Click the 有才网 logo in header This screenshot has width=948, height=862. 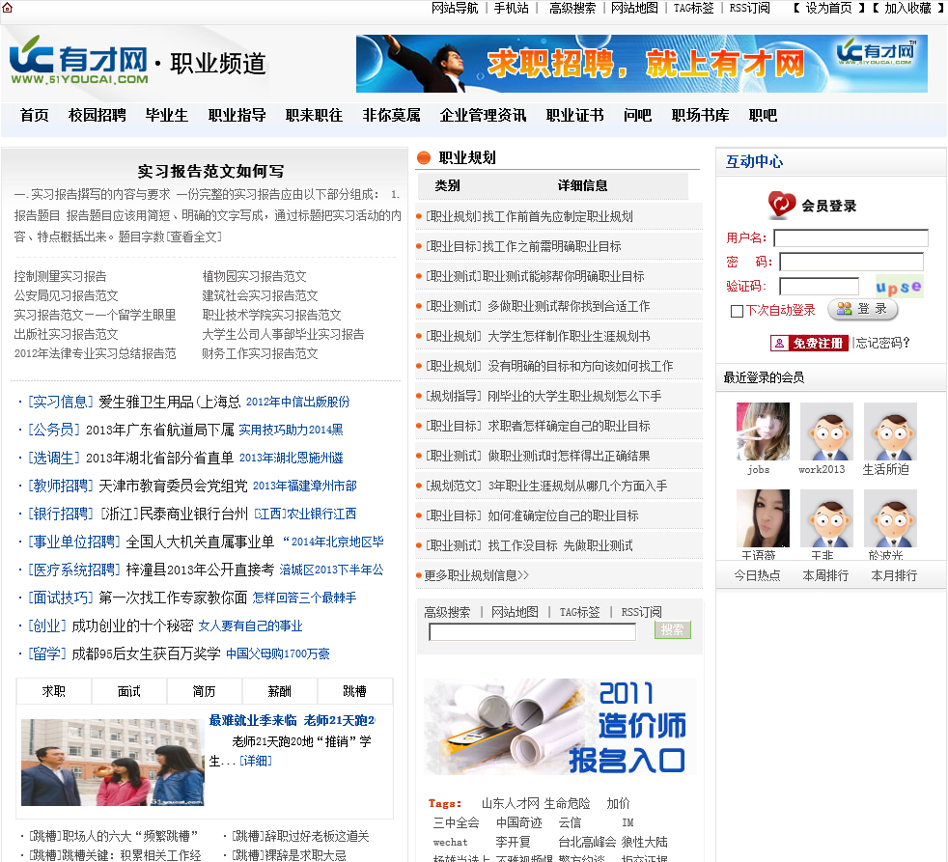point(79,62)
